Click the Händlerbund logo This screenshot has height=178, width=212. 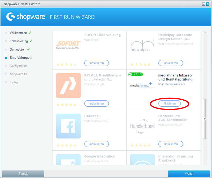(142, 126)
